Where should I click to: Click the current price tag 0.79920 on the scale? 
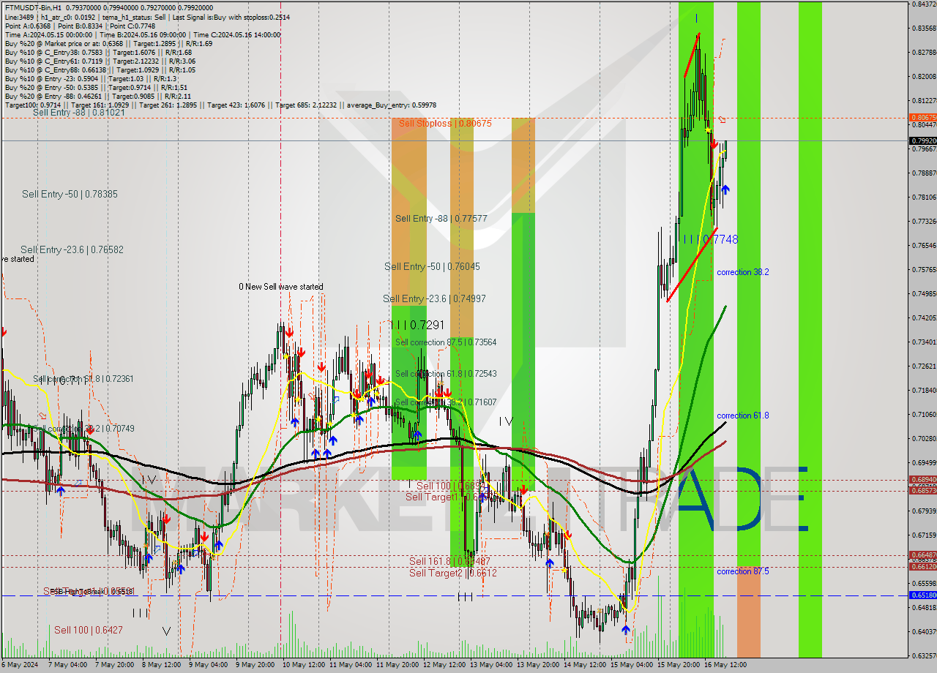pyautogui.click(x=921, y=140)
